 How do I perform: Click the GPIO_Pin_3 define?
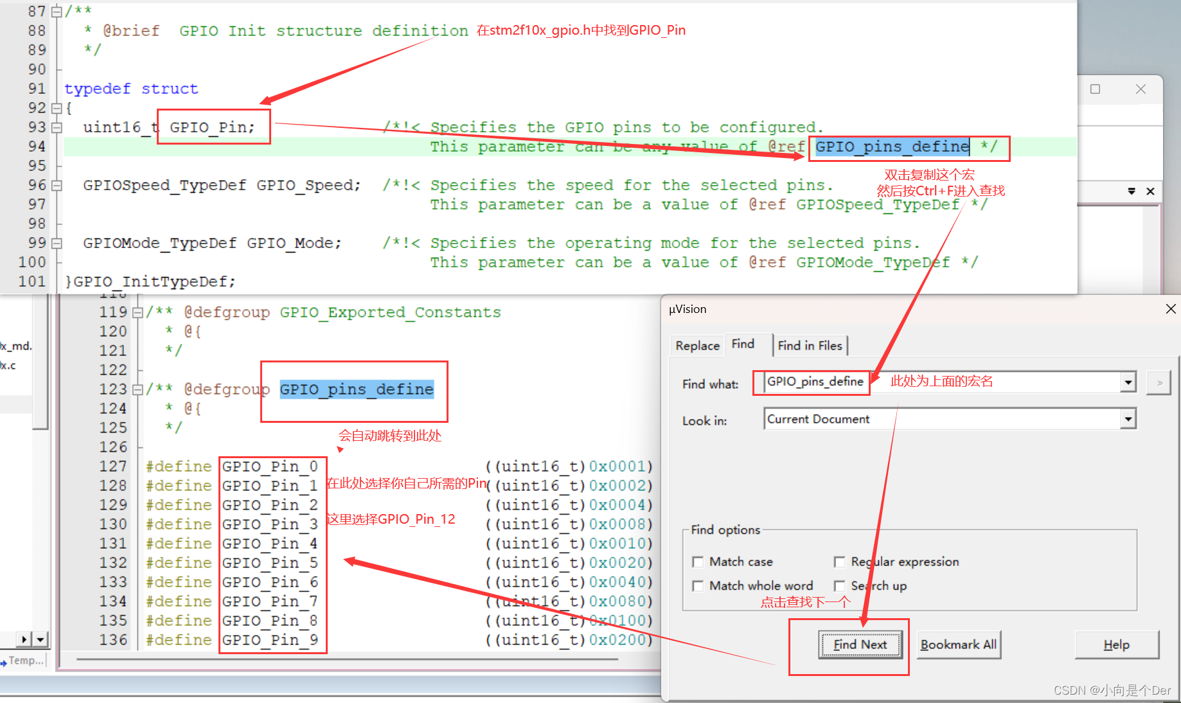270,524
